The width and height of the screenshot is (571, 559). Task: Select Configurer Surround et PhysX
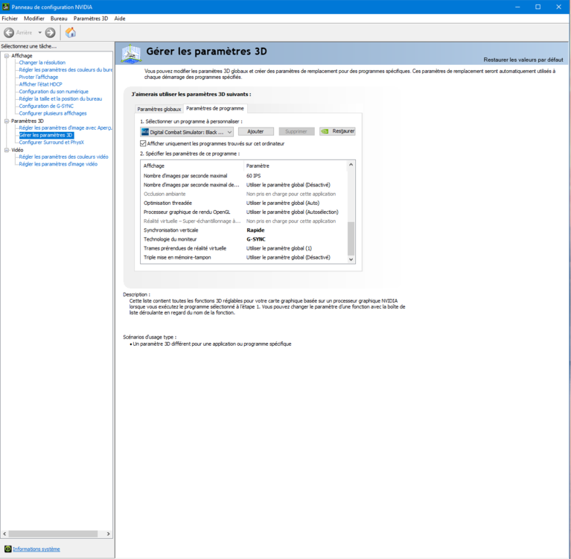pyautogui.click(x=51, y=142)
